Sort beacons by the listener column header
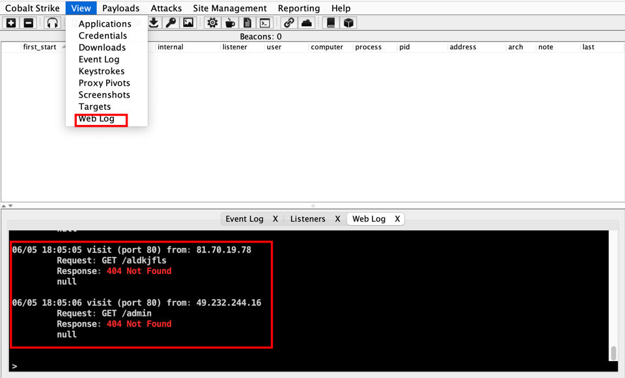This screenshot has width=625, height=378. click(234, 47)
